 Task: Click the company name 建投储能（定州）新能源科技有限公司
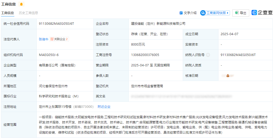click(158, 23)
